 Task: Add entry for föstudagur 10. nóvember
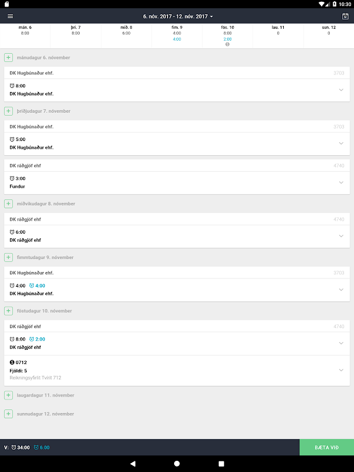coord(8,311)
